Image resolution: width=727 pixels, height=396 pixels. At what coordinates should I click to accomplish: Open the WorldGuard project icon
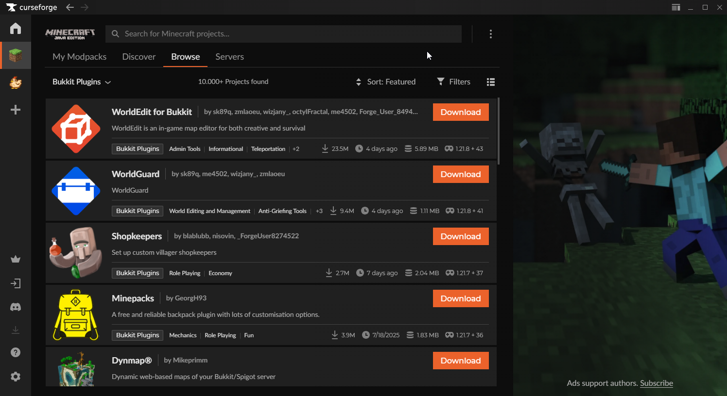pyautogui.click(x=76, y=191)
